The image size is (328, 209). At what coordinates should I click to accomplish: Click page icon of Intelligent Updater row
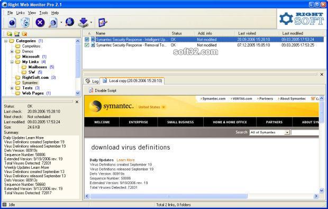(x=93, y=39)
